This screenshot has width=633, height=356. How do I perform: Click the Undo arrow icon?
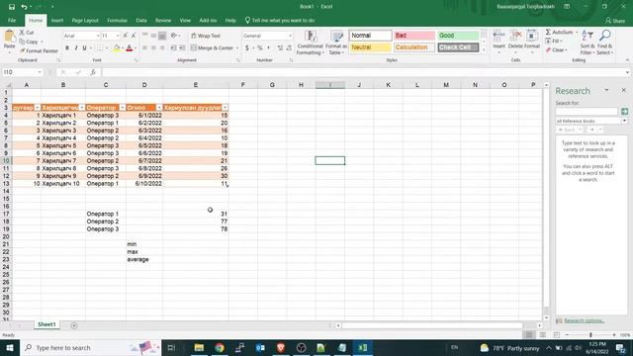(24, 7)
